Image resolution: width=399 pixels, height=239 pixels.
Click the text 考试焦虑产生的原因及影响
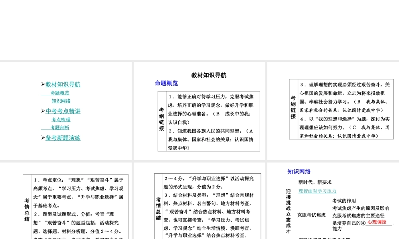click(361, 208)
